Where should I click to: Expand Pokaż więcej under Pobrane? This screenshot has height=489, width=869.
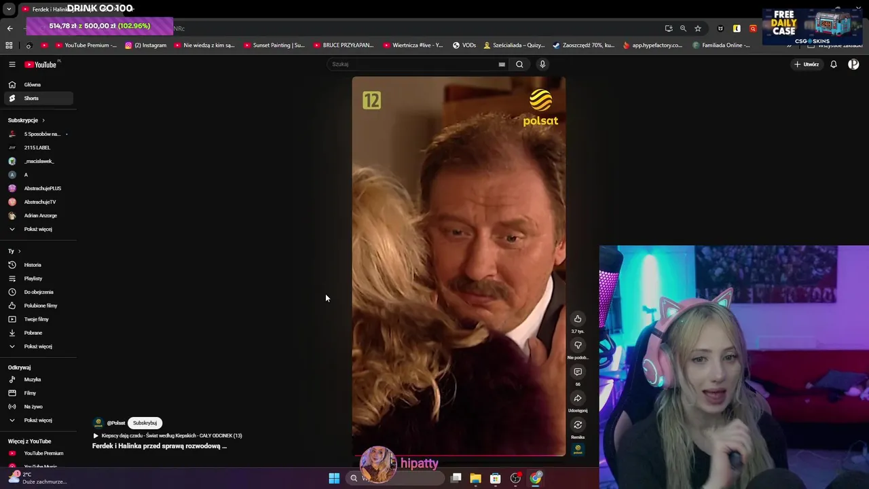click(38, 346)
